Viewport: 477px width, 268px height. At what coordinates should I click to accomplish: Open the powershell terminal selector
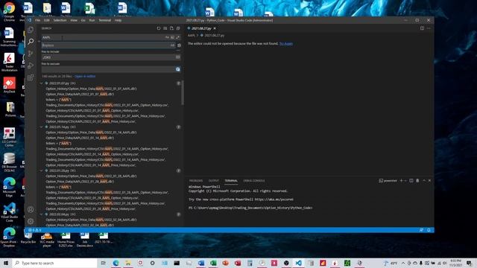point(388,180)
